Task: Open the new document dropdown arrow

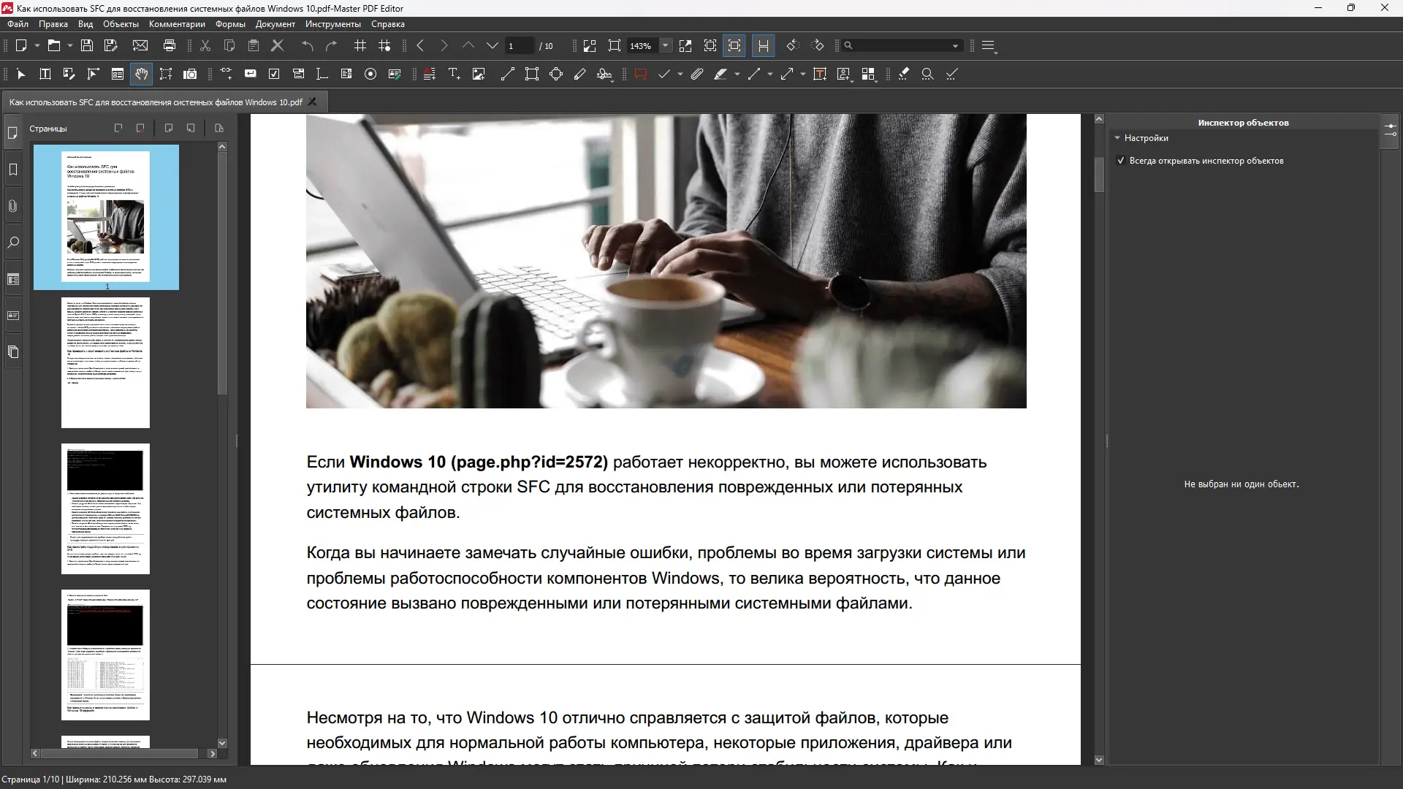Action: 37,45
